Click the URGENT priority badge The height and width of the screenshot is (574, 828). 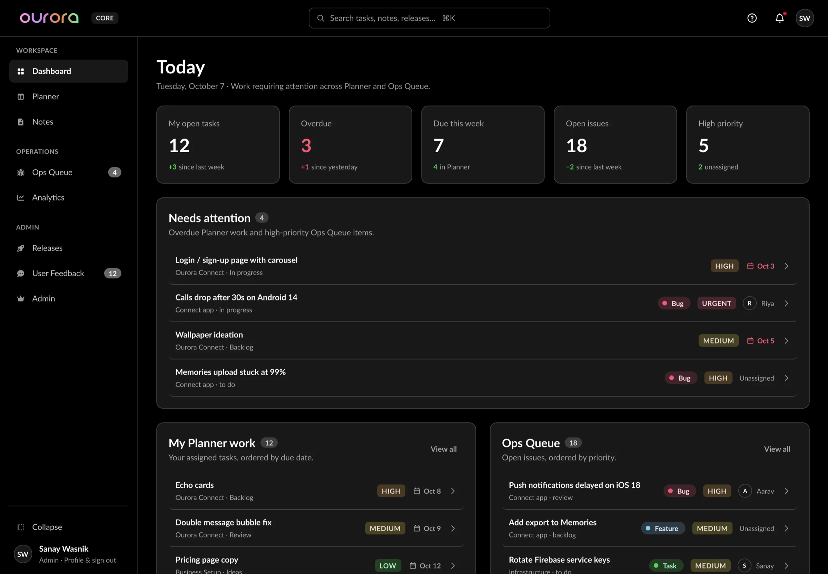[716, 303]
